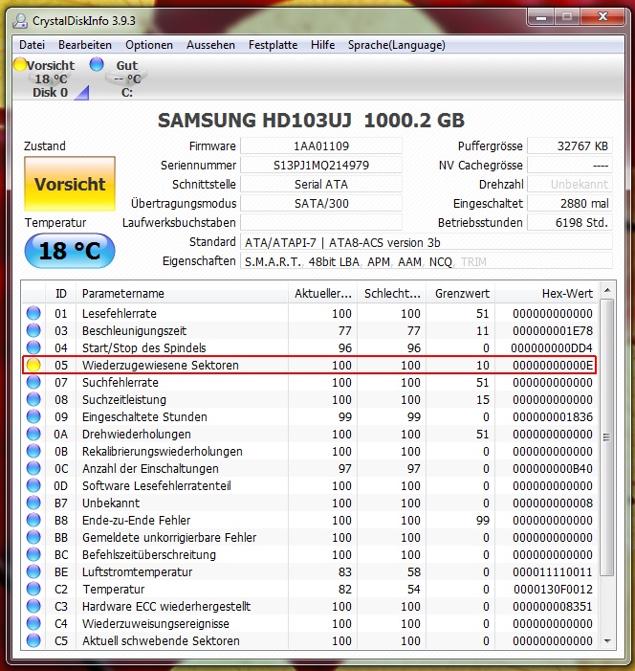The image size is (635, 671).
Task: Click the Grenzwert column header
Action: pos(461,293)
